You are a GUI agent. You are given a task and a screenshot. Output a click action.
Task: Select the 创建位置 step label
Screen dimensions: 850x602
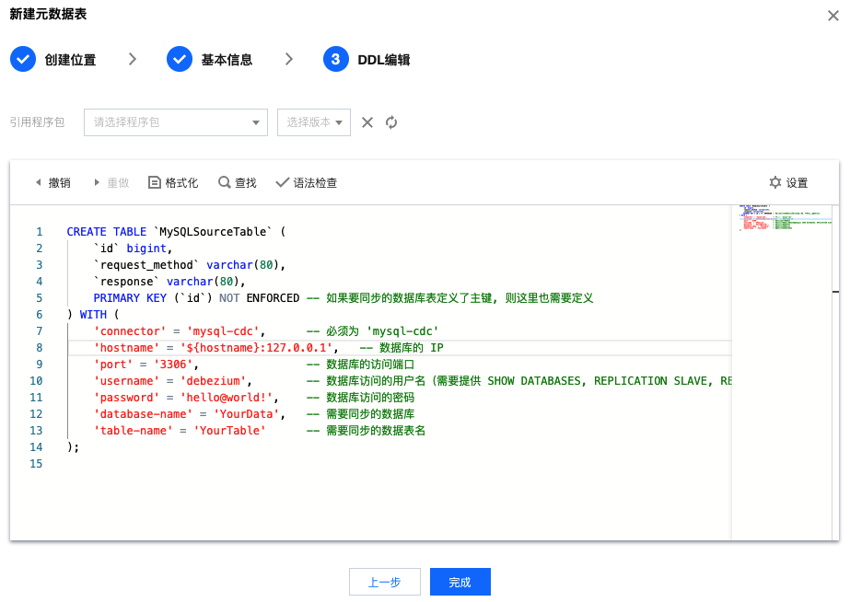[x=70, y=60]
